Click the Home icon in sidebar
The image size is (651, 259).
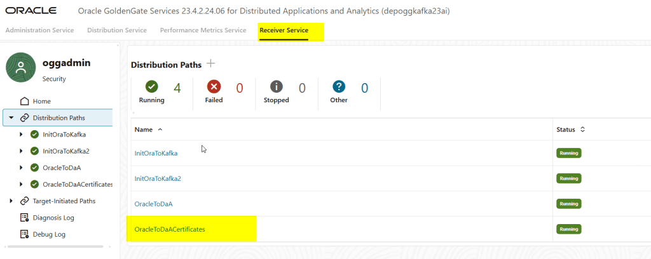(25, 102)
